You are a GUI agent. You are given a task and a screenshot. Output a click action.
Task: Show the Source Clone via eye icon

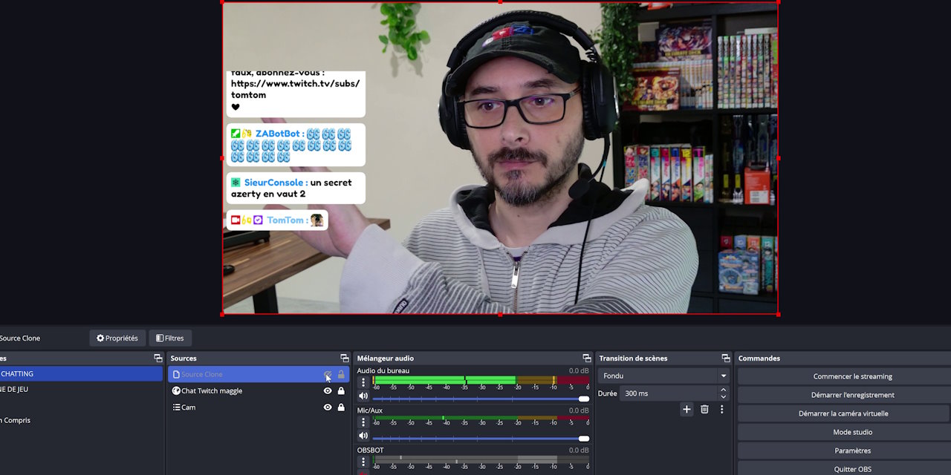click(328, 375)
